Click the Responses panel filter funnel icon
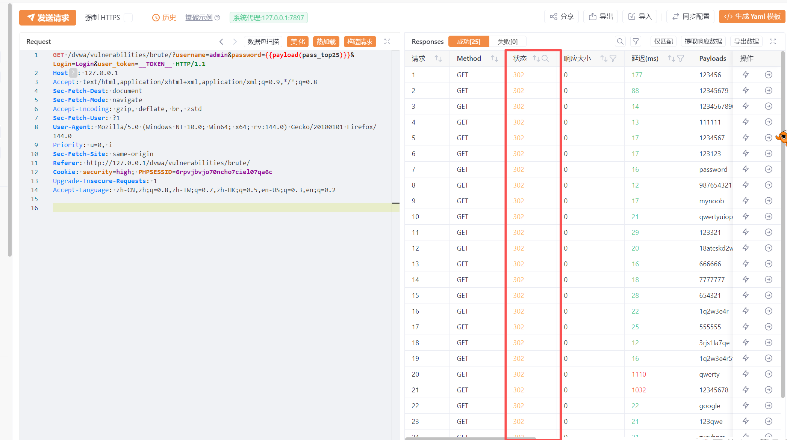The width and height of the screenshot is (787, 440). point(636,41)
